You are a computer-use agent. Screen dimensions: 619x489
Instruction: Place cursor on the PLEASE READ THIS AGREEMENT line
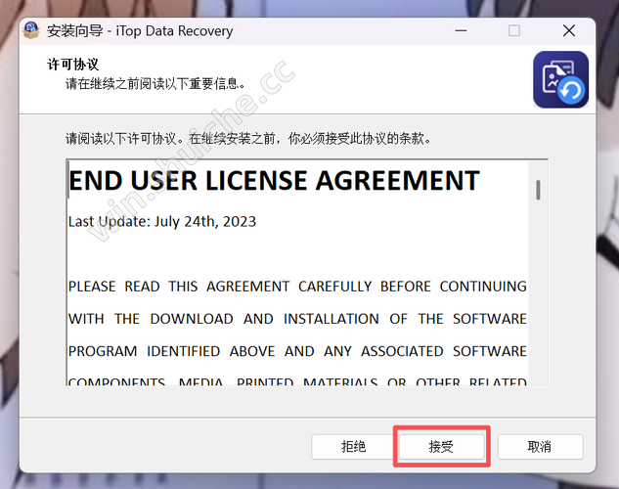tap(297, 287)
